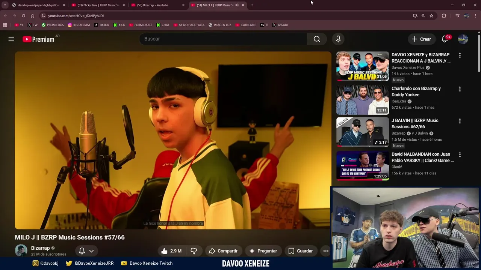Start voice search with microphone icon
This screenshot has height=270, width=481.
[338, 39]
